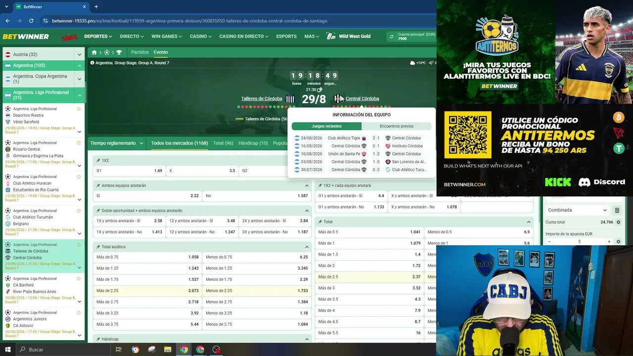Star the Club Atlético Tucumán match
The width and height of the screenshot is (633, 356).
click(x=79, y=211)
